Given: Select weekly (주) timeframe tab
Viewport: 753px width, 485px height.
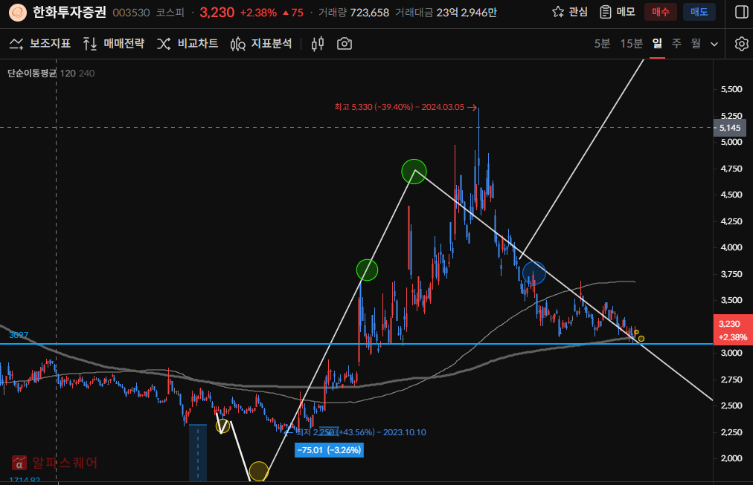Looking at the screenshot, I should [x=676, y=44].
